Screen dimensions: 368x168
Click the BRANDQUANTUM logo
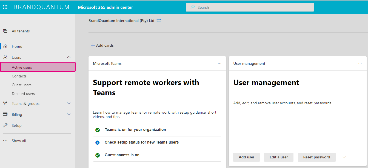point(41,7)
